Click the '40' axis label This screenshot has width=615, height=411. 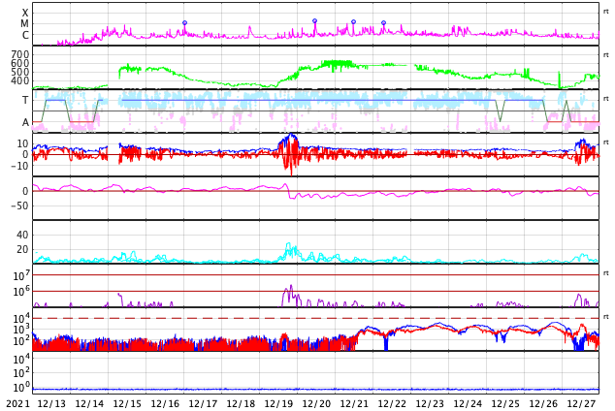22,235
